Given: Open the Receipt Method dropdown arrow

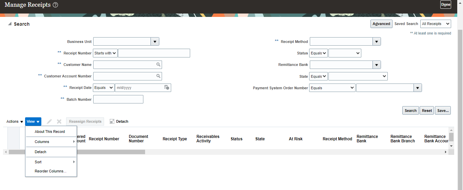Looking at the screenshot, I should tap(377, 42).
